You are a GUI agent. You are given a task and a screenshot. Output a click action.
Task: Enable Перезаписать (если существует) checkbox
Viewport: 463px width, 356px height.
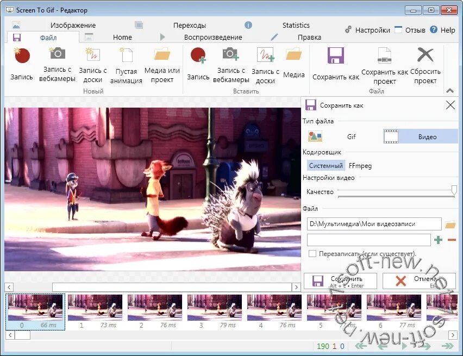tap(312, 253)
